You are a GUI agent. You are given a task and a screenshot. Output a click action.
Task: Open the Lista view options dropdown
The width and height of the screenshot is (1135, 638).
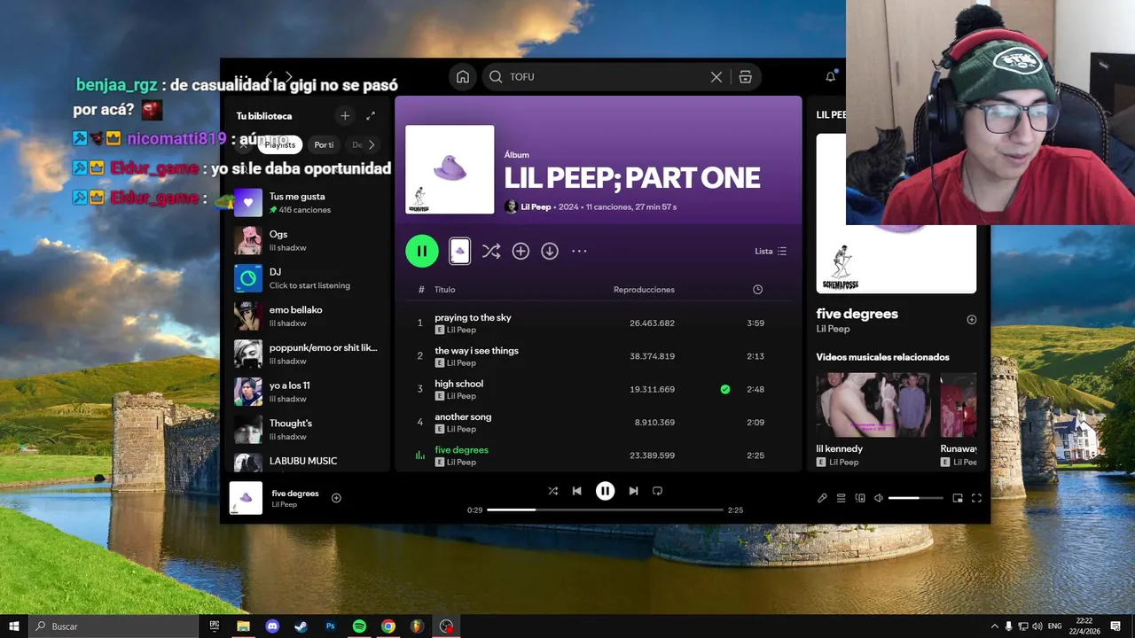771,252
